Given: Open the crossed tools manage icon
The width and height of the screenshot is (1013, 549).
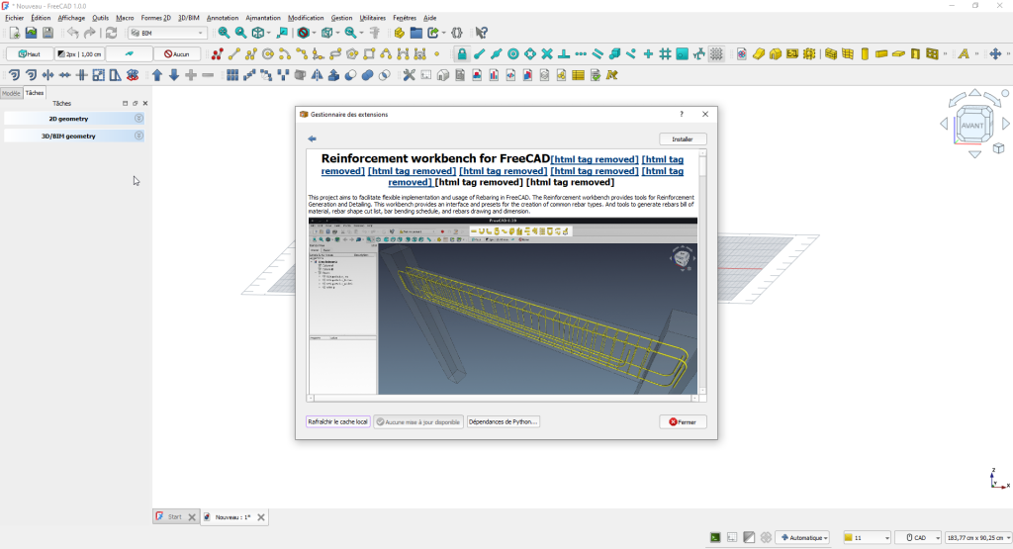Looking at the screenshot, I should tap(409, 75).
